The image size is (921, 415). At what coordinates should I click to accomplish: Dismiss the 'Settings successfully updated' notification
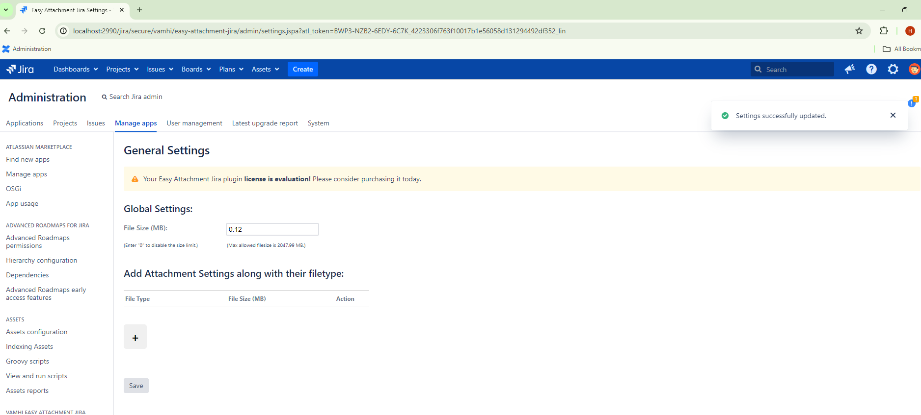point(893,115)
